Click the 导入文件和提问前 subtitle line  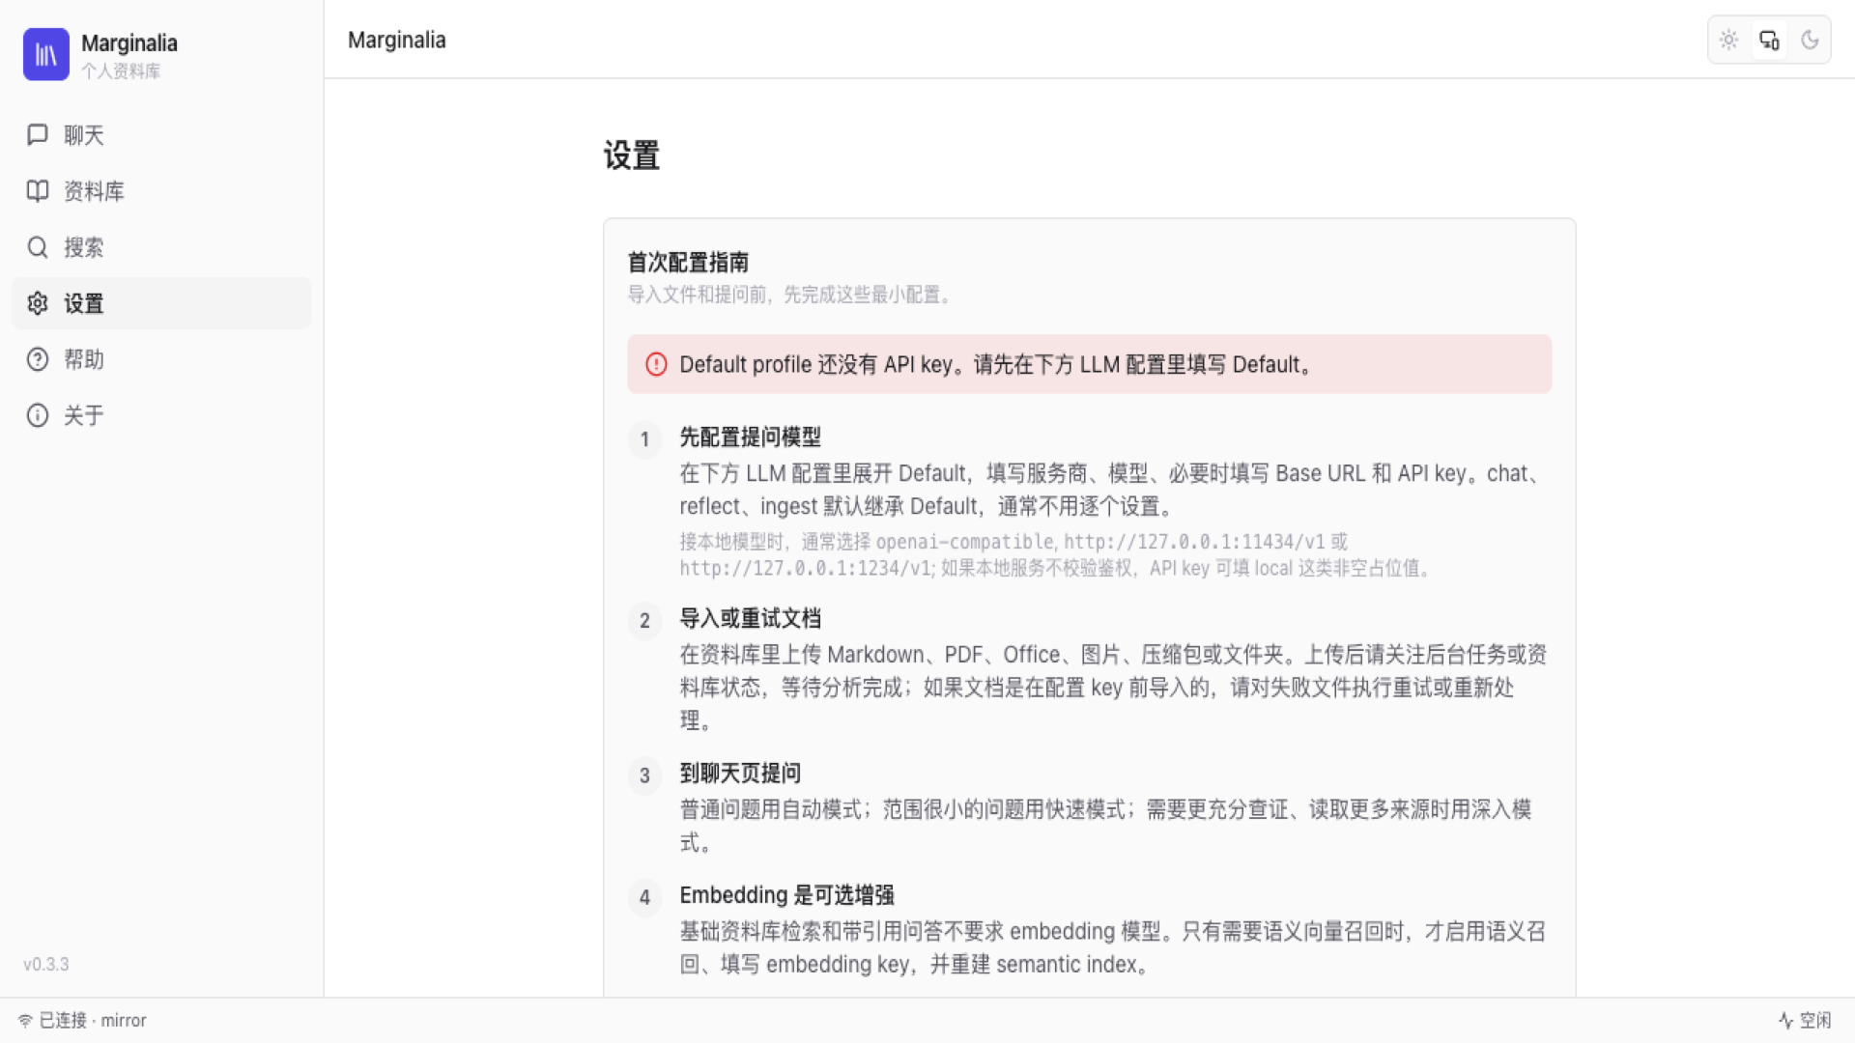coord(791,295)
